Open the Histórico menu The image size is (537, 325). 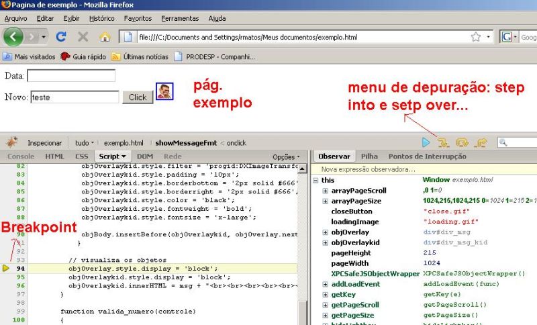coord(102,19)
